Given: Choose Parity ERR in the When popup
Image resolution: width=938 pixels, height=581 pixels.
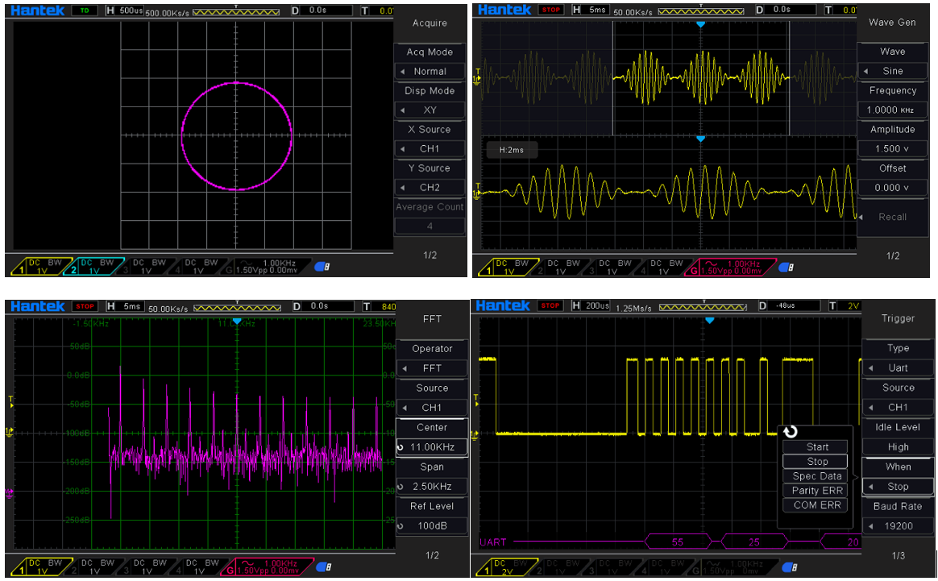Looking at the screenshot, I should pos(817,491).
